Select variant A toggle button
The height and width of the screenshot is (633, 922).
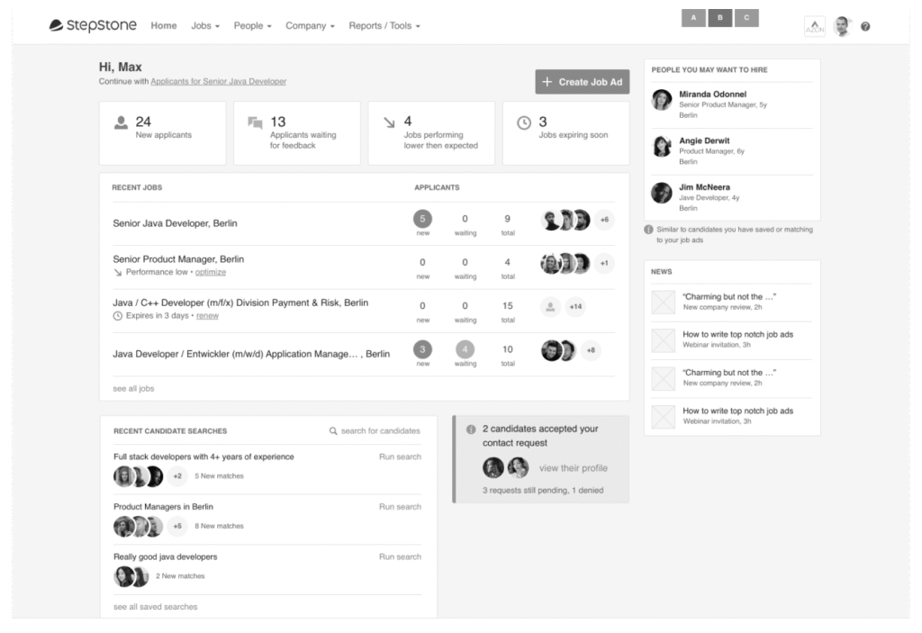tap(693, 18)
